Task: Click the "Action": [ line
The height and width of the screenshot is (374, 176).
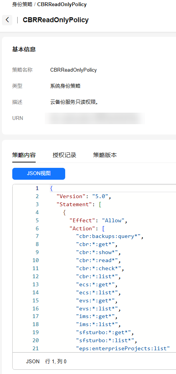Action: click(x=87, y=228)
